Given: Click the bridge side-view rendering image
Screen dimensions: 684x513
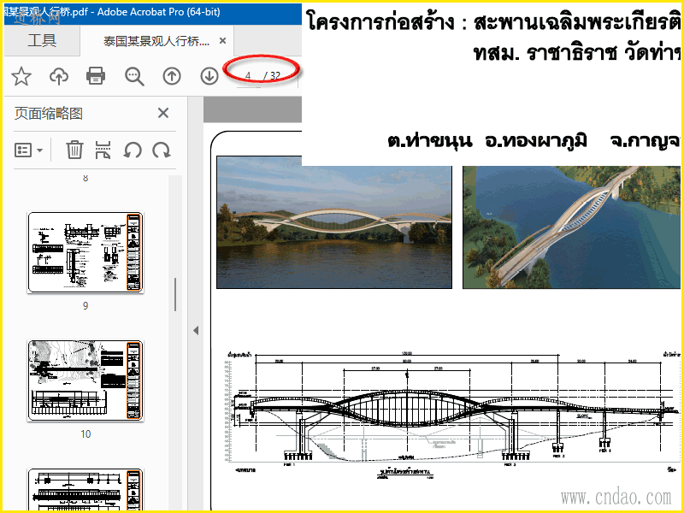Looking at the screenshot, I should [x=334, y=222].
